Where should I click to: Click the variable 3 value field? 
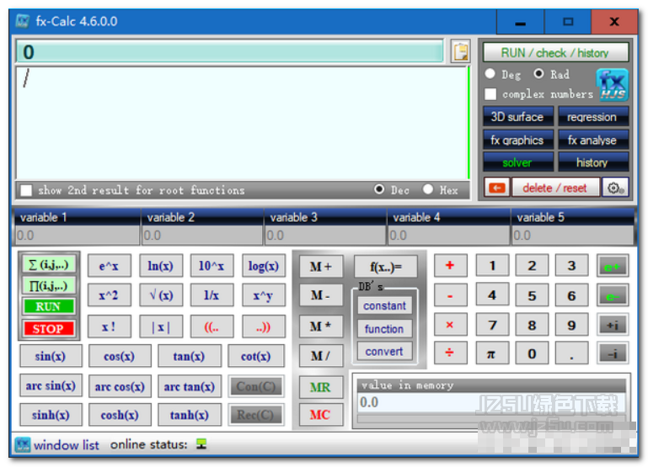point(325,236)
